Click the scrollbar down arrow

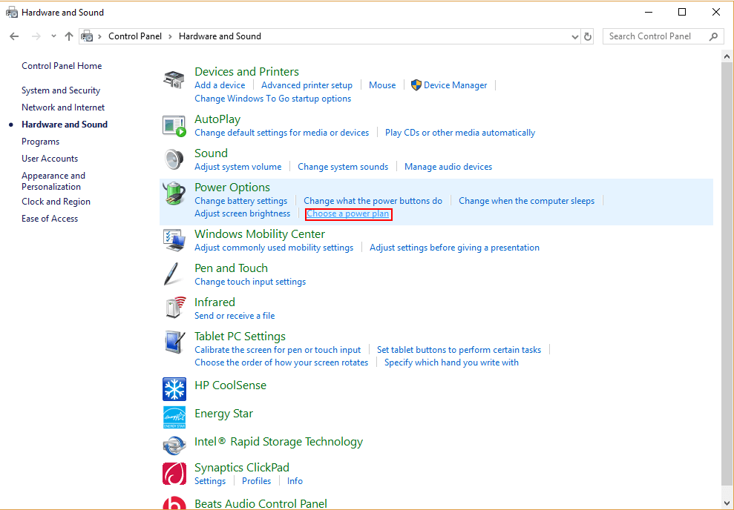pyautogui.click(x=727, y=503)
